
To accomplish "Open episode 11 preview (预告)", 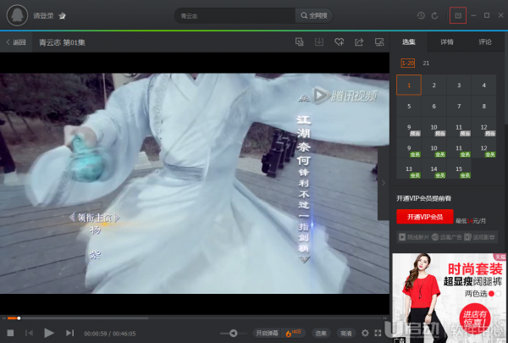I will (x=459, y=127).
